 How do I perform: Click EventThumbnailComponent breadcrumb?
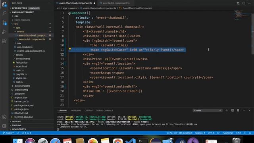coord(137,8)
